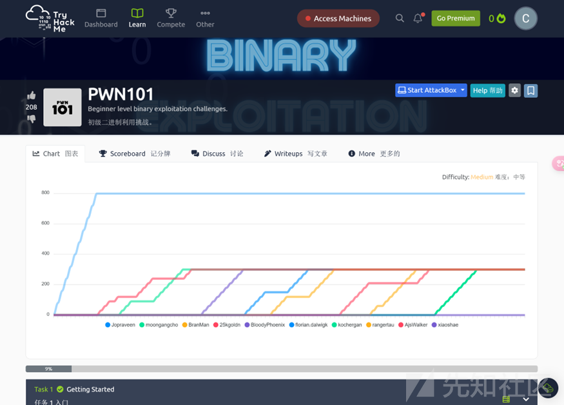Image resolution: width=564 pixels, height=405 pixels.
Task: Open the notifications bell
Action: coord(418,18)
